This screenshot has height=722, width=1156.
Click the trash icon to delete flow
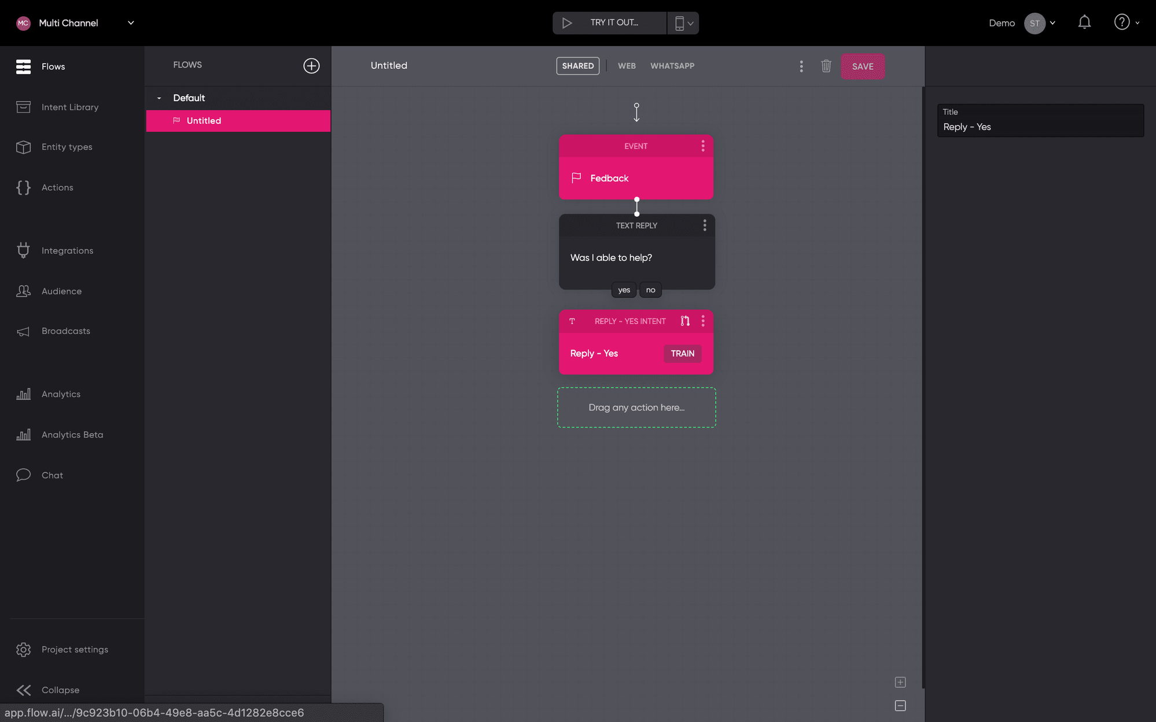click(826, 66)
